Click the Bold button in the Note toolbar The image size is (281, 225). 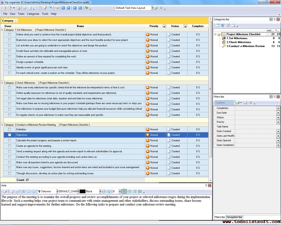click(24, 191)
